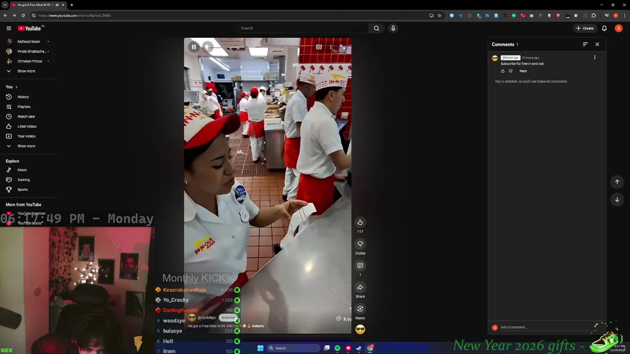630x354 pixels.
Task: Open Gaming in Explore
Action: [23, 179]
